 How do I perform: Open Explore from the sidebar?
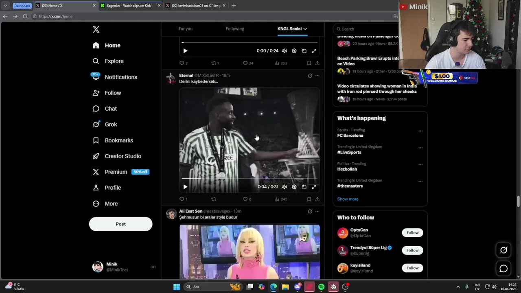[108, 61]
